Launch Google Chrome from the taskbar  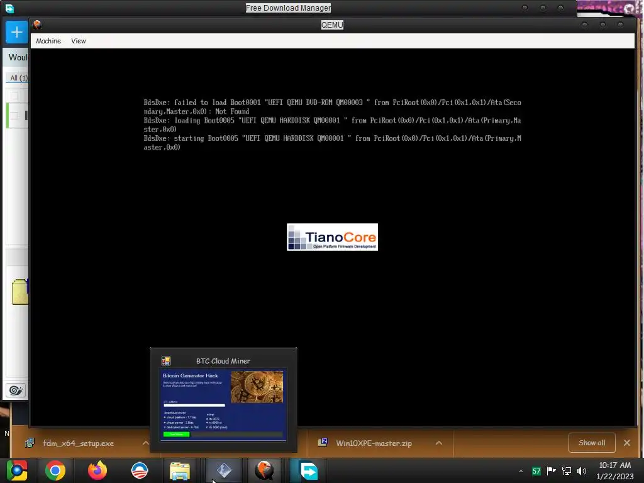click(x=55, y=470)
